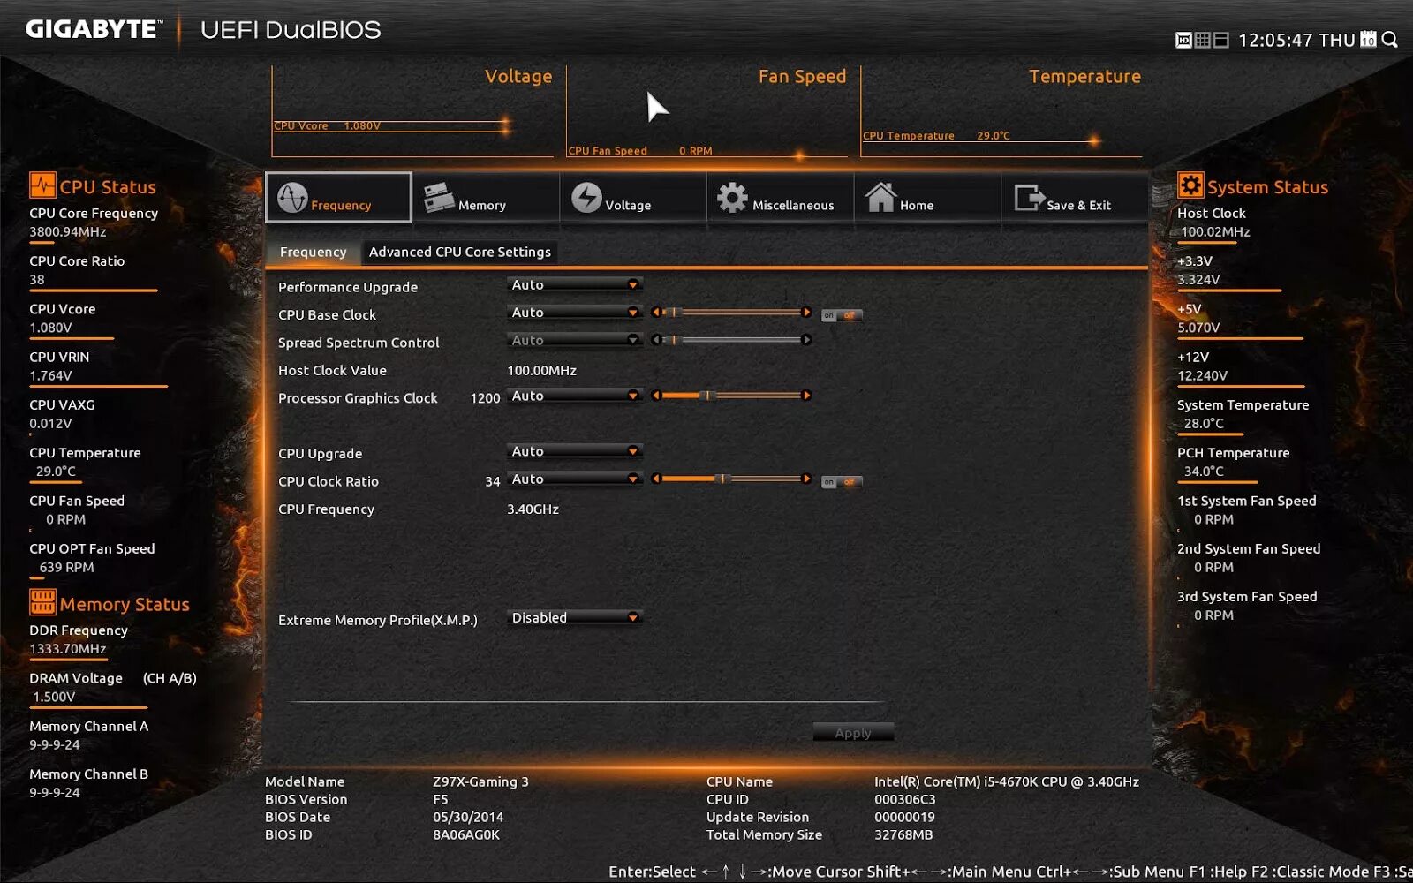Open the CPU Base Clock dropdown
The height and width of the screenshot is (883, 1413).
575,312
